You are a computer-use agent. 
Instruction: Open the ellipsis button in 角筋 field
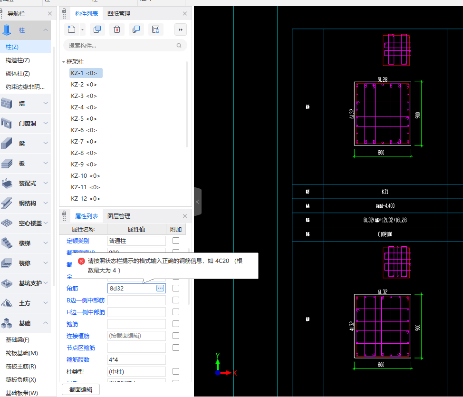pos(160,288)
